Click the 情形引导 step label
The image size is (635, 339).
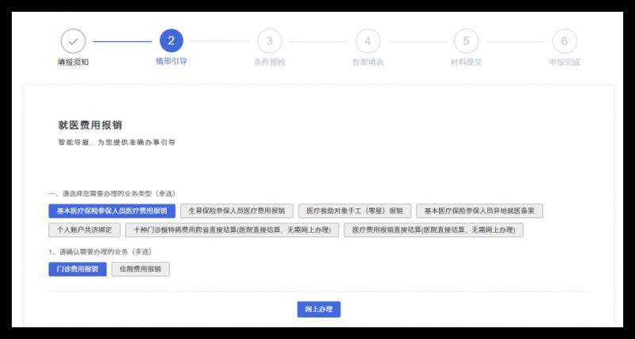pyautogui.click(x=171, y=61)
